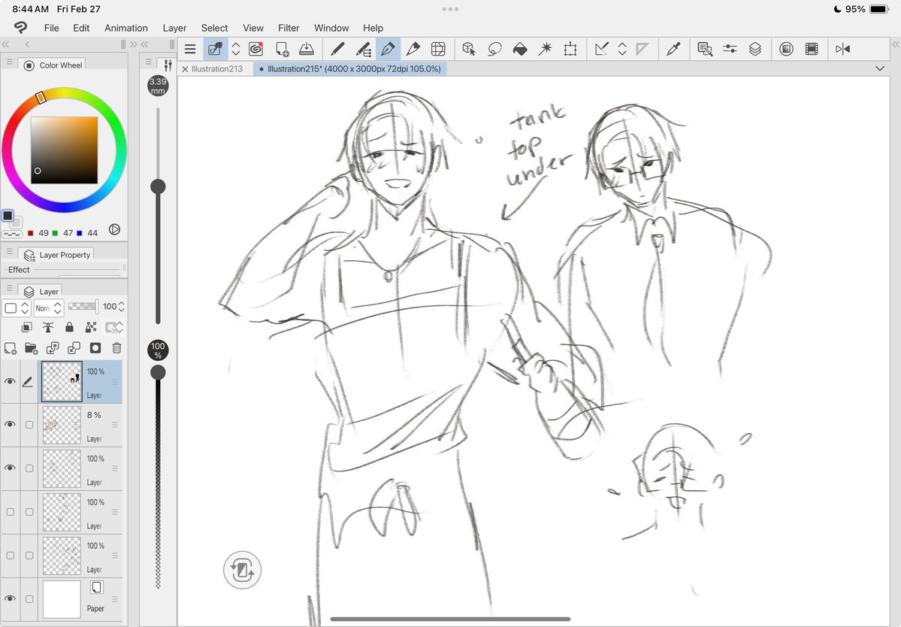The height and width of the screenshot is (627, 901).
Task: Select the Lasso selection tool
Action: click(493, 48)
